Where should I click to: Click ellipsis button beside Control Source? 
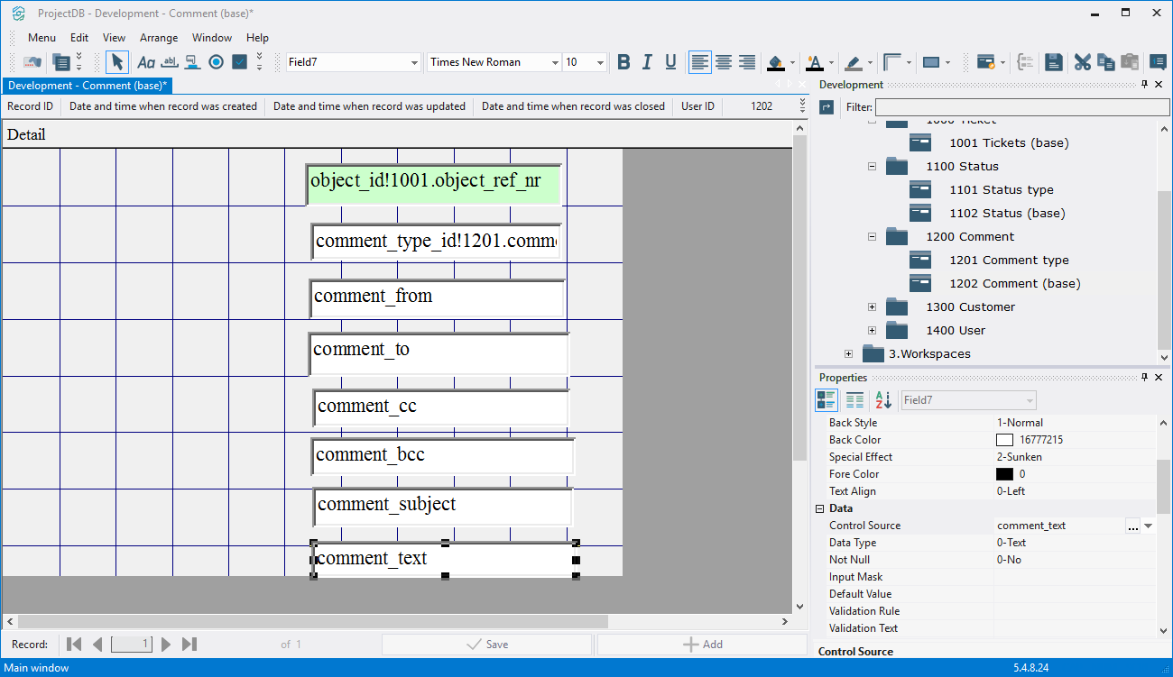coord(1132,526)
